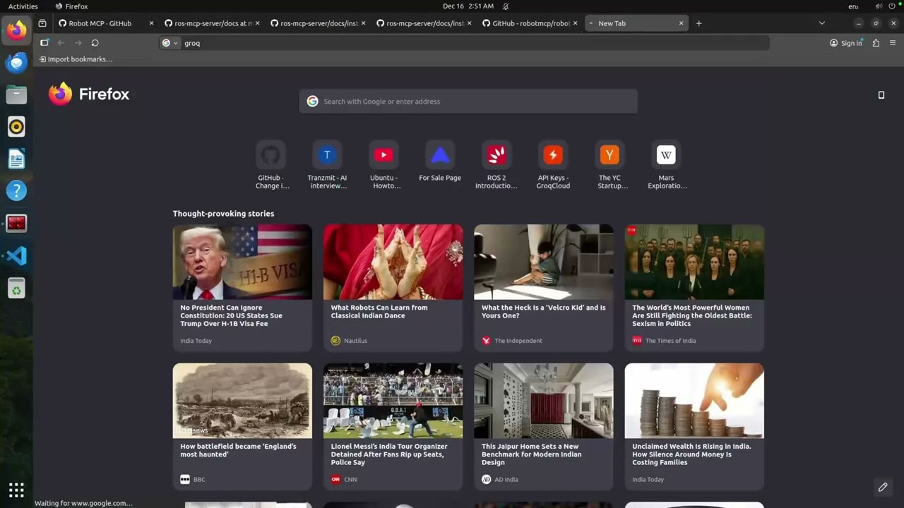Click the "Thought-provoking stories" heading

tap(223, 213)
